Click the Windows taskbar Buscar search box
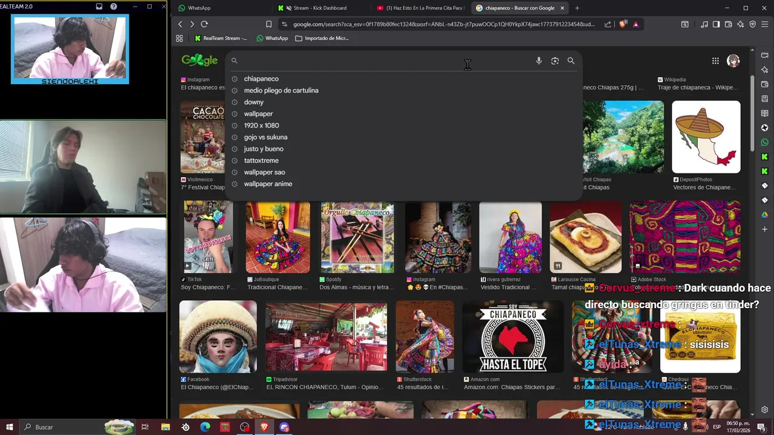Image resolution: width=774 pixels, height=435 pixels. coord(77,427)
